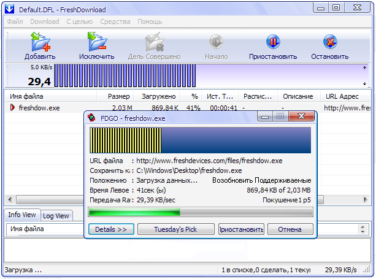The height and width of the screenshot is (279, 376).
Task: Click Приостановить button in FDGO dialog
Action: coord(241,229)
